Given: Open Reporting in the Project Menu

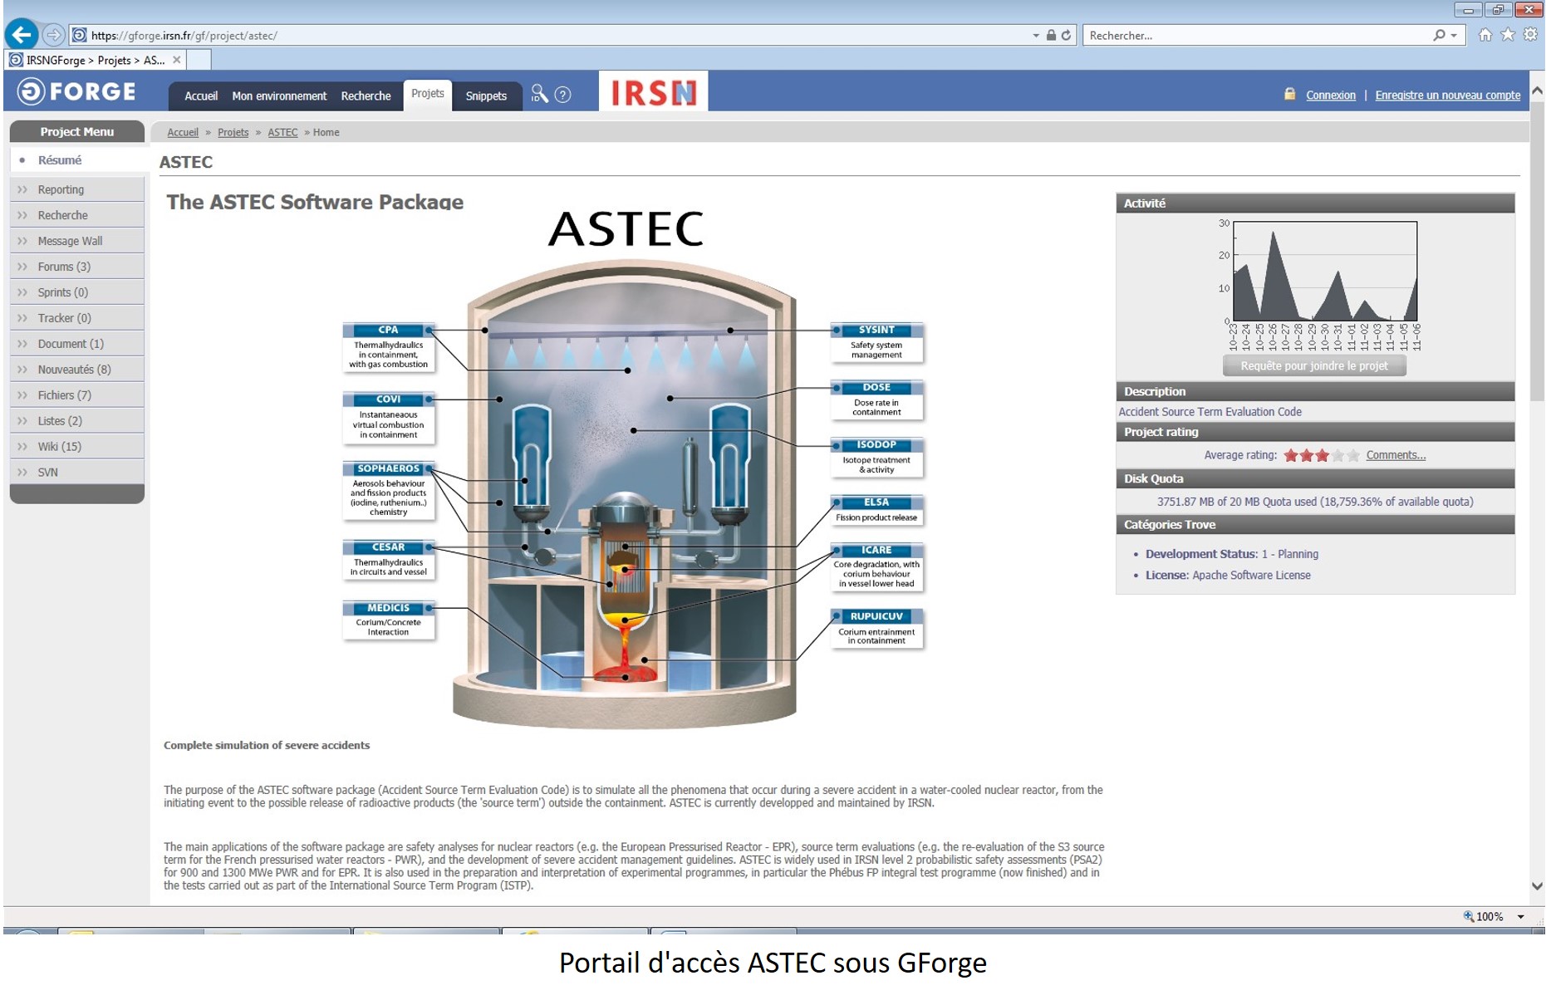Looking at the screenshot, I should pos(77,189).
